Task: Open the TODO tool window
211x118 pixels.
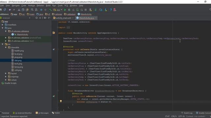Action: point(56,113)
